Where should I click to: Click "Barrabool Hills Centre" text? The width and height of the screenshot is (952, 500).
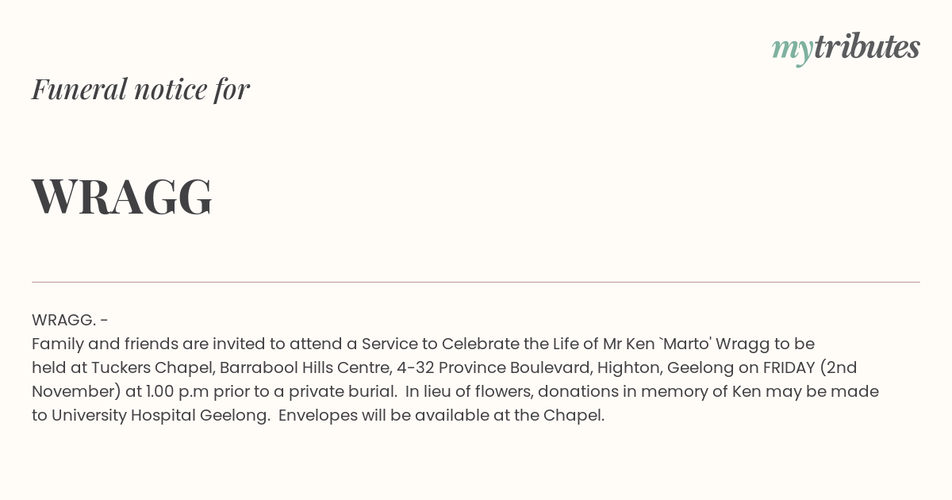tap(305, 367)
